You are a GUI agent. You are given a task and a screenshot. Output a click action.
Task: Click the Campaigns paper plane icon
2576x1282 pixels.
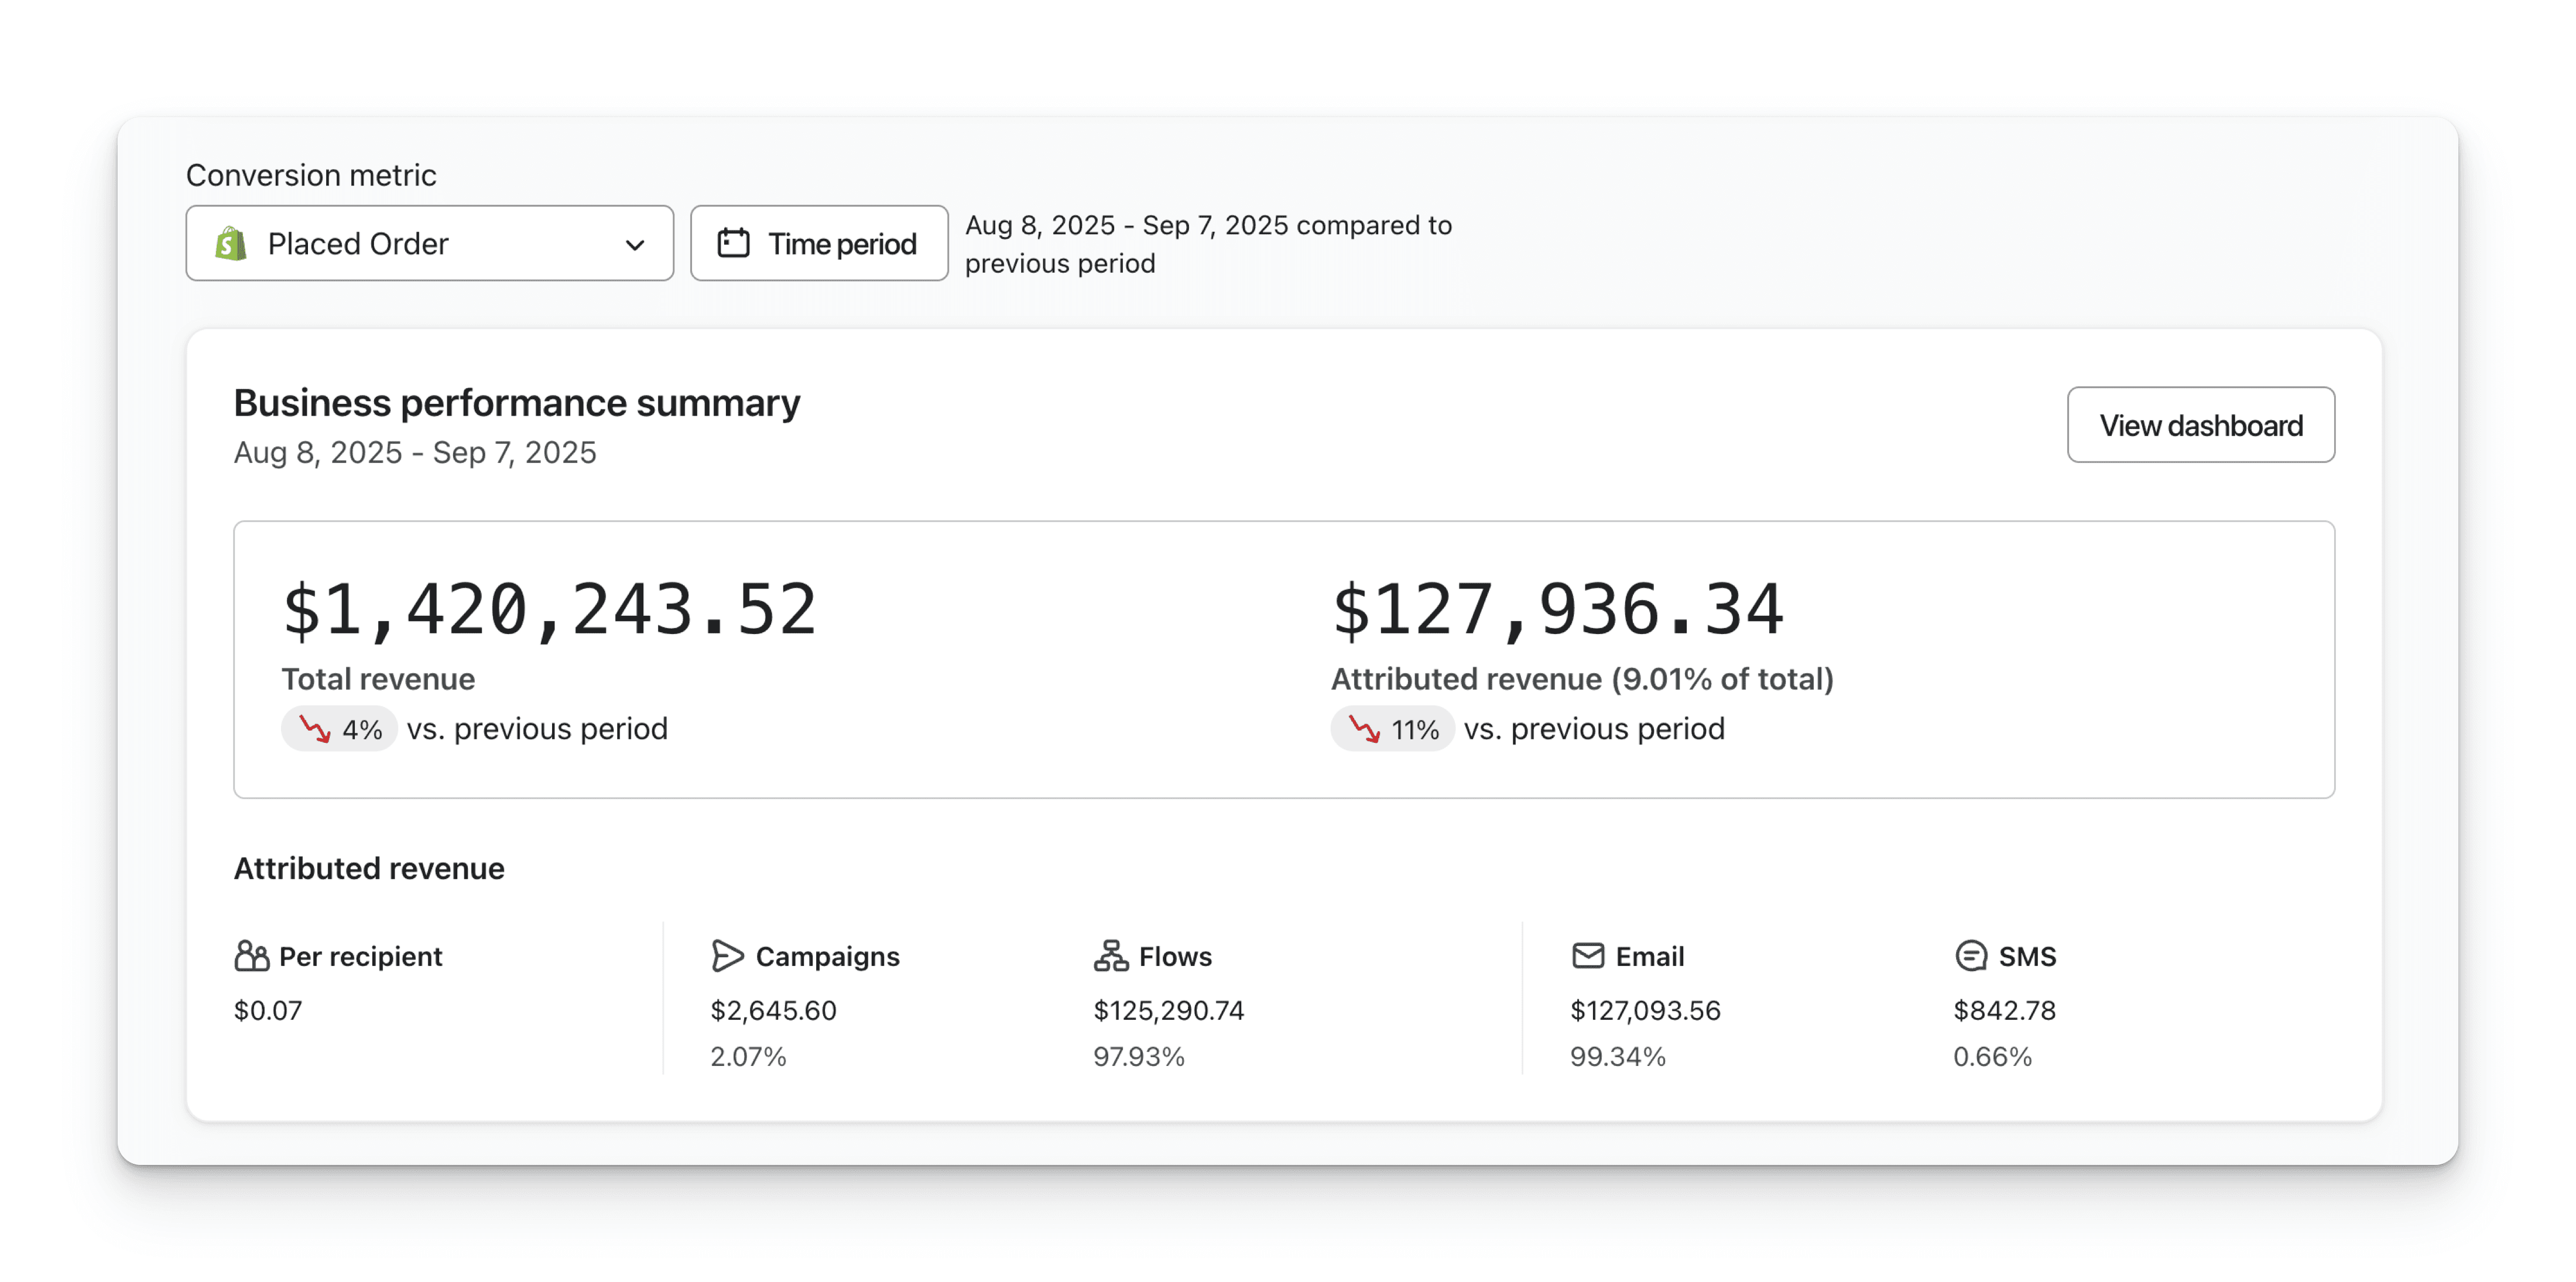pyautogui.click(x=727, y=956)
